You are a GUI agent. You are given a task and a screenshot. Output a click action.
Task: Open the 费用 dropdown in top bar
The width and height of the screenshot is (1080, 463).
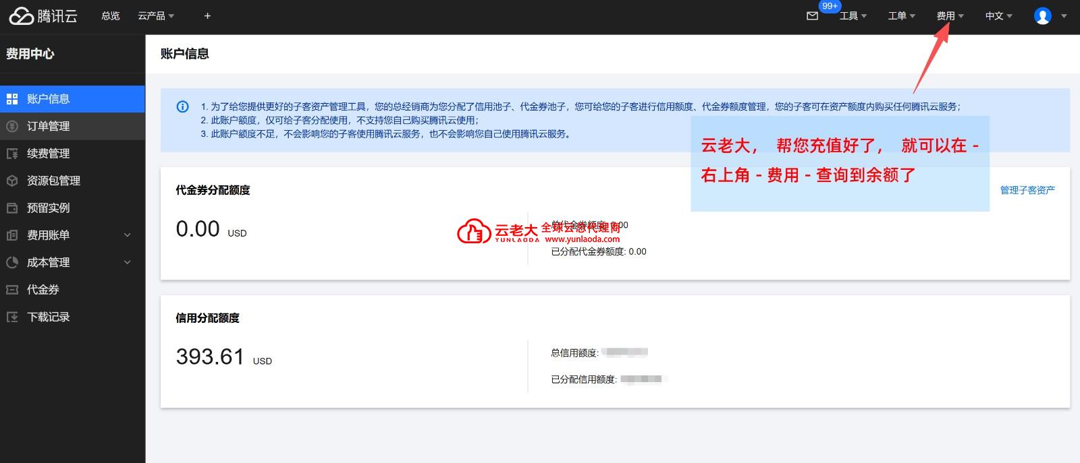(x=949, y=16)
